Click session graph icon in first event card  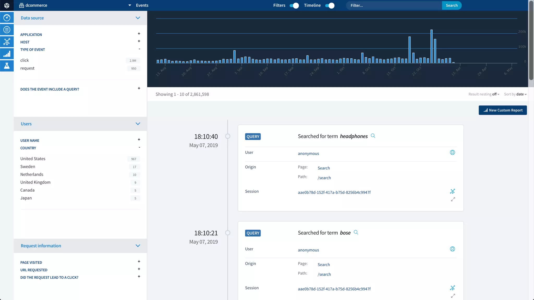(x=452, y=191)
